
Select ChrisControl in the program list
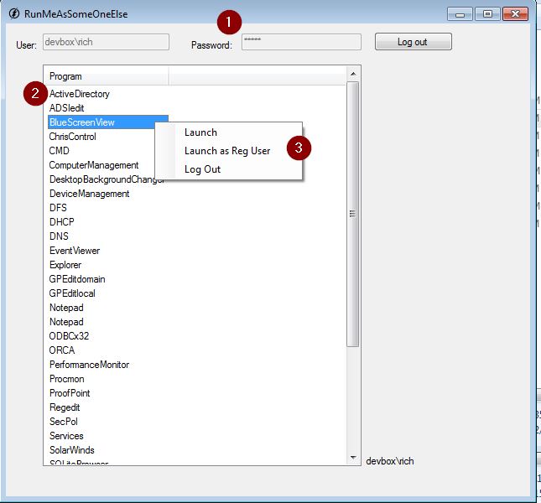pyautogui.click(x=72, y=137)
